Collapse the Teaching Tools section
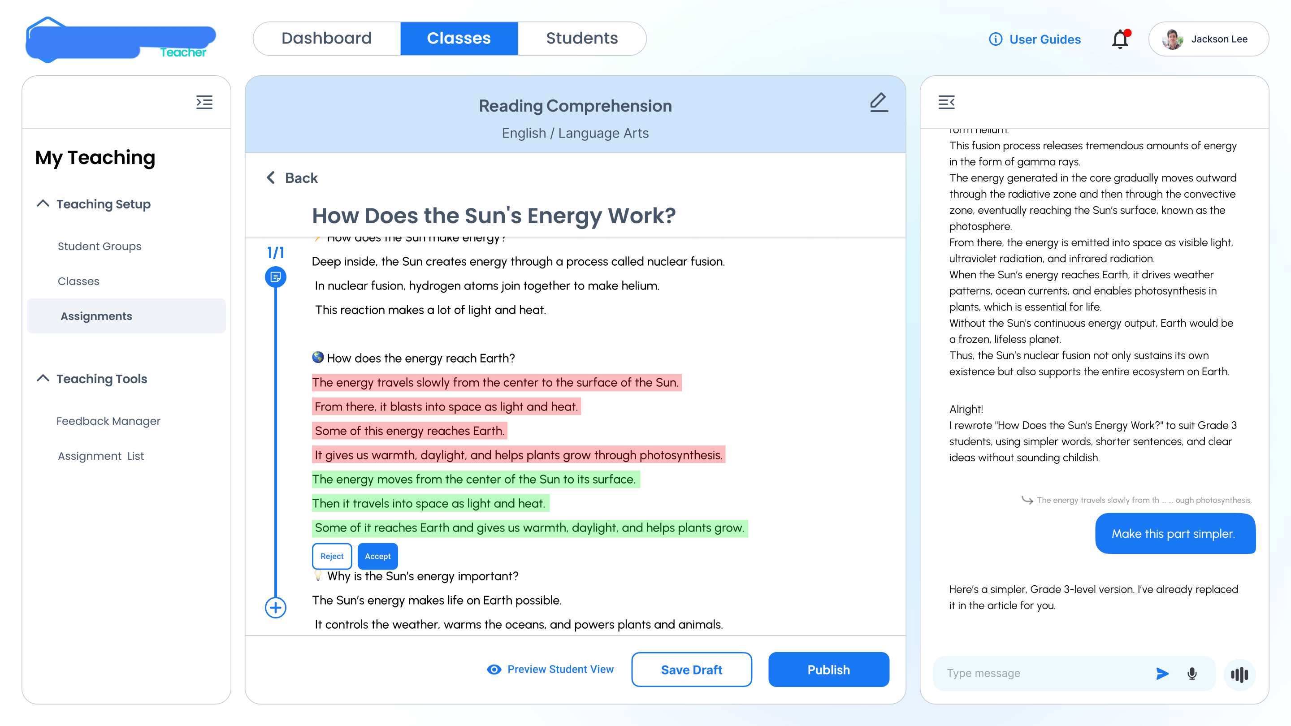Screen dimensions: 1291x726 (43, 378)
